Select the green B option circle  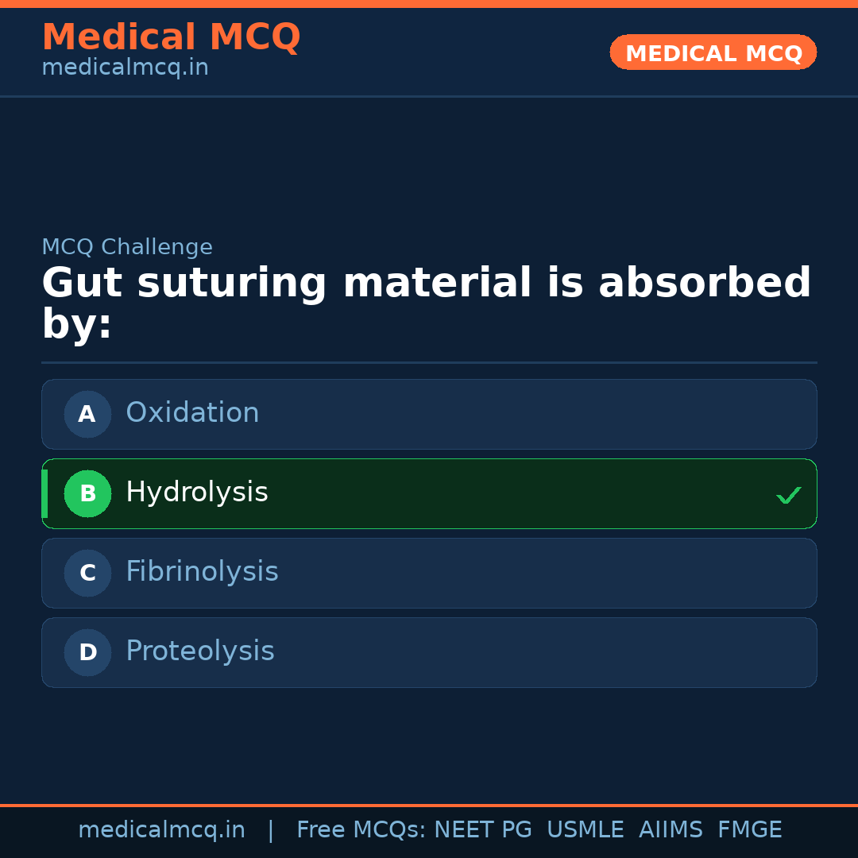(x=87, y=493)
